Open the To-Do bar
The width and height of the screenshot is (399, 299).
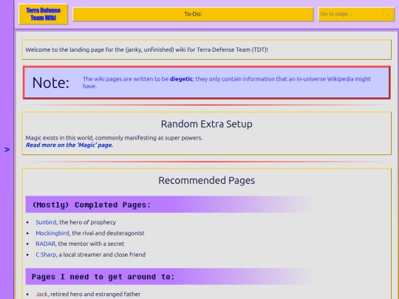pyautogui.click(x=193, y=14)
